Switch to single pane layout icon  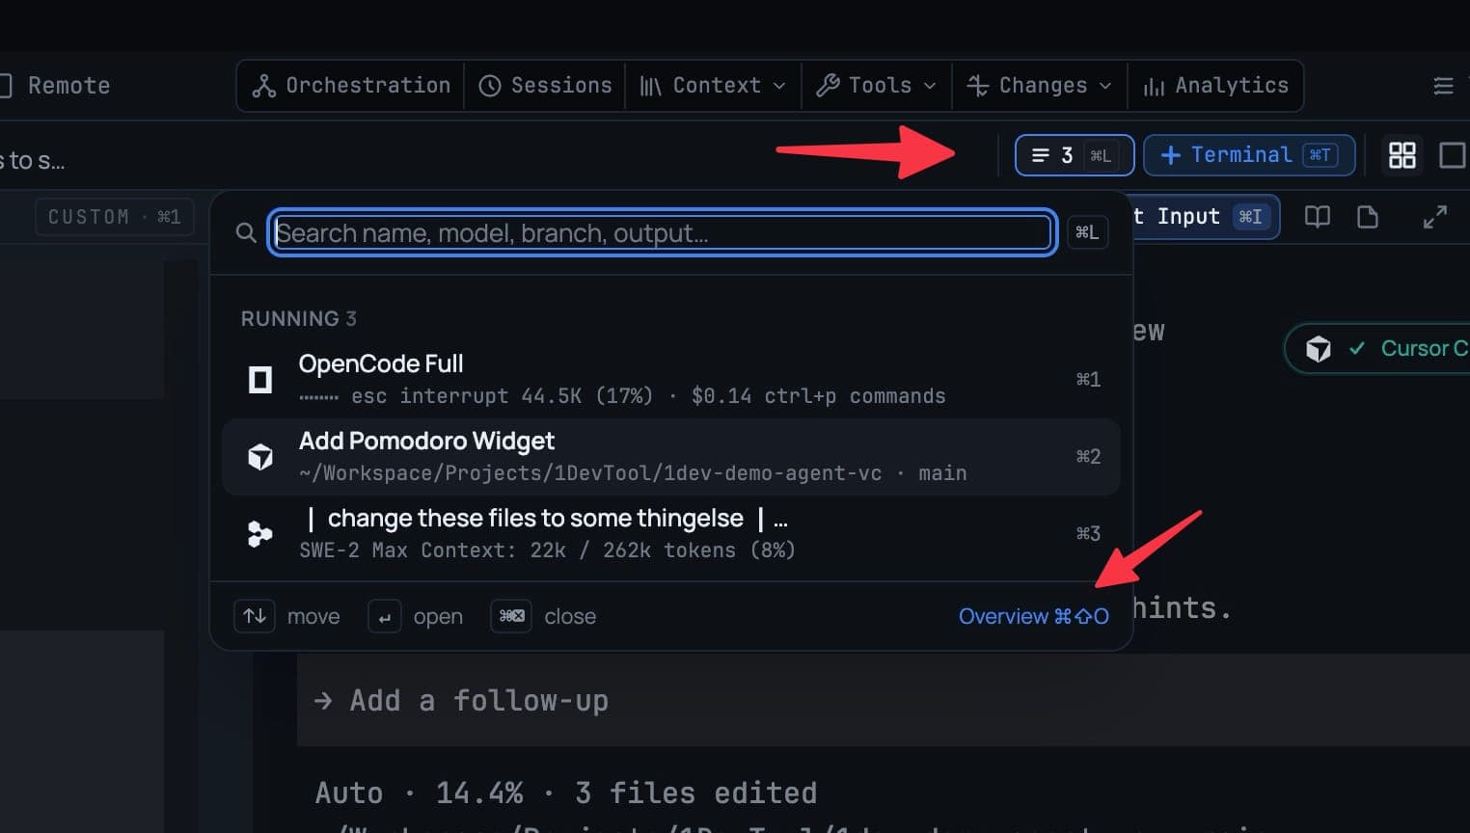(1453, 155)
